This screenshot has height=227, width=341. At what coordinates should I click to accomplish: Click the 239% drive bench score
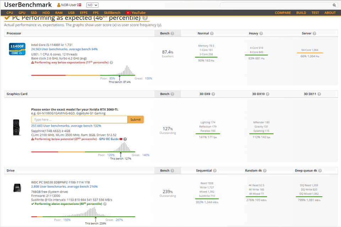[168, 191]
